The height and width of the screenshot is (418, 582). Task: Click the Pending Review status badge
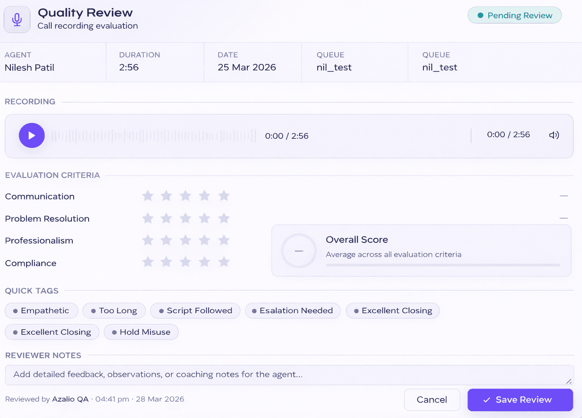(514, 15)
